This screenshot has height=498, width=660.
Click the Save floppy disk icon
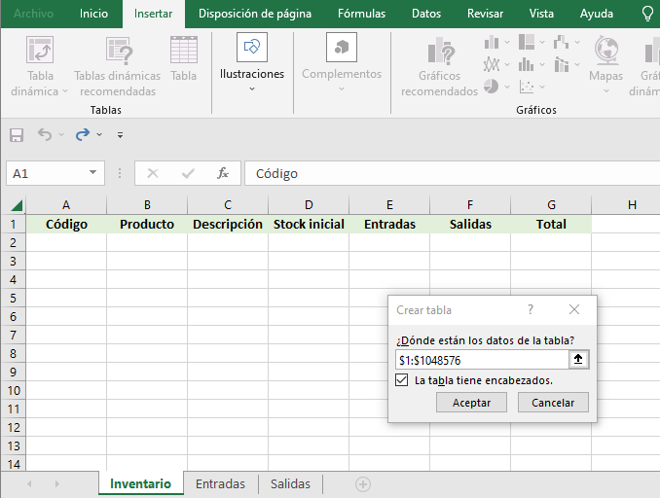tap(17, 135)
